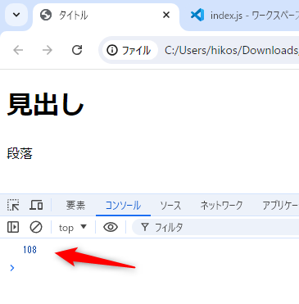Close the タイトル tab

(x=166, y=15)
